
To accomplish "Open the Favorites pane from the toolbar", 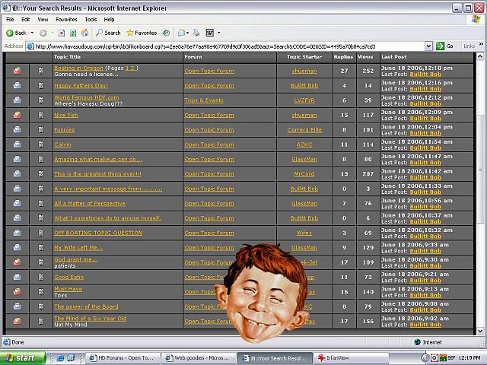I will point(142,33).
